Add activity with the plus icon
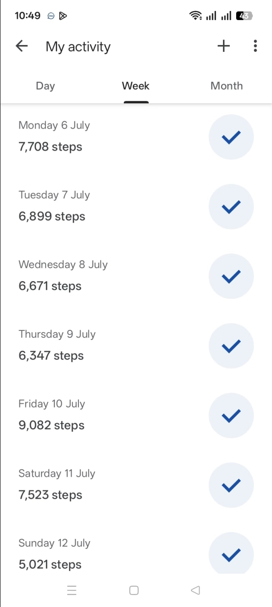This screenshot has width=272, height=607. click(223, 46)
